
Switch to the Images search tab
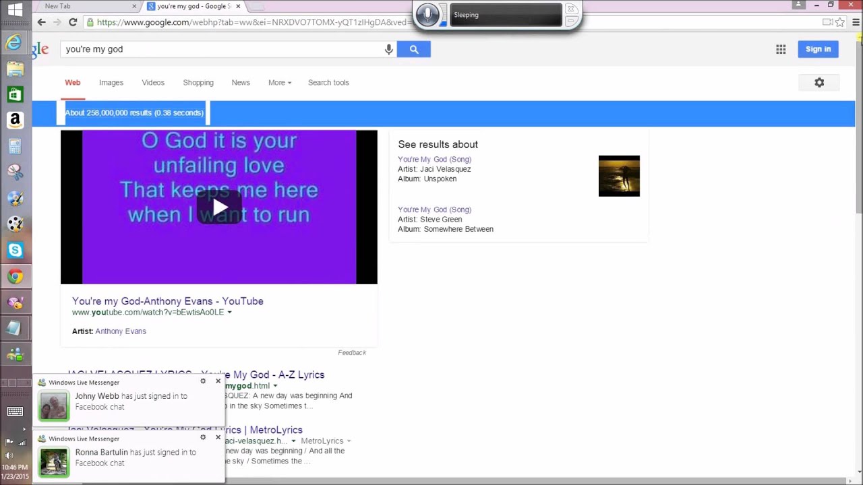pos(111,82)
